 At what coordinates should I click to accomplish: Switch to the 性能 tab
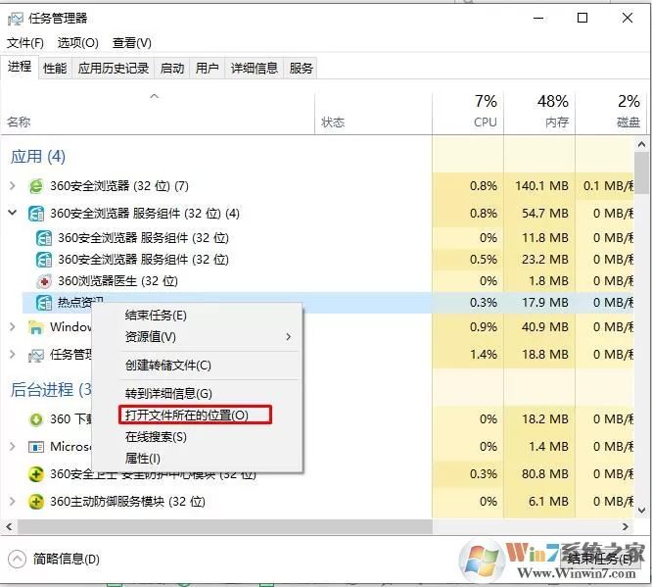tap(55, 68)
